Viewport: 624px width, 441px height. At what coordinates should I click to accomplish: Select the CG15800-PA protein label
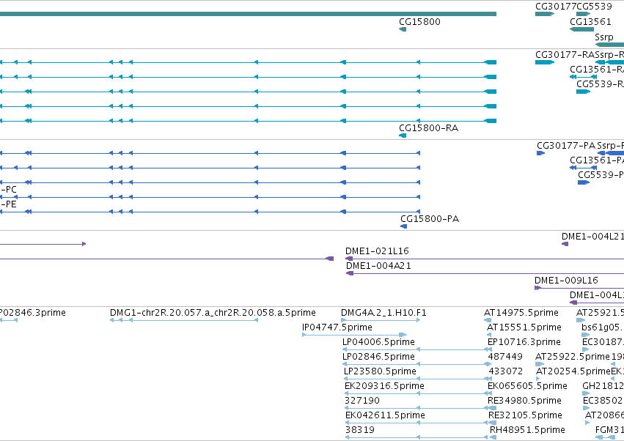pyautogui.click(x=430, y=219)
